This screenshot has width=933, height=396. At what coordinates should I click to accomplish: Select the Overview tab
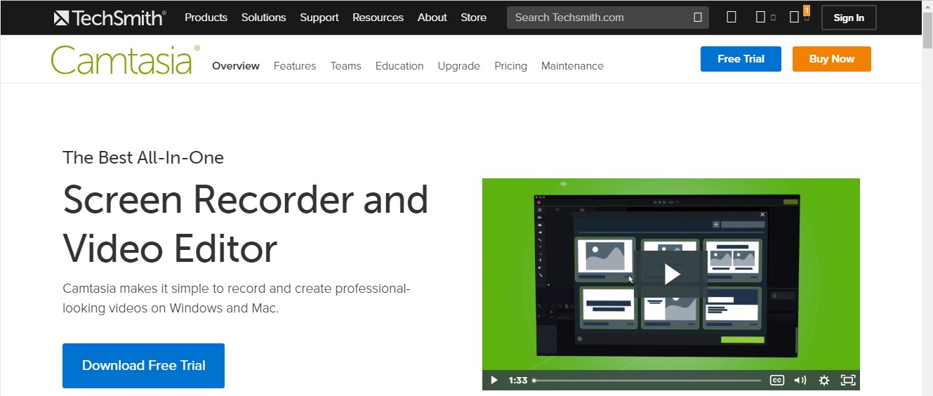click(x=236, y=66)
